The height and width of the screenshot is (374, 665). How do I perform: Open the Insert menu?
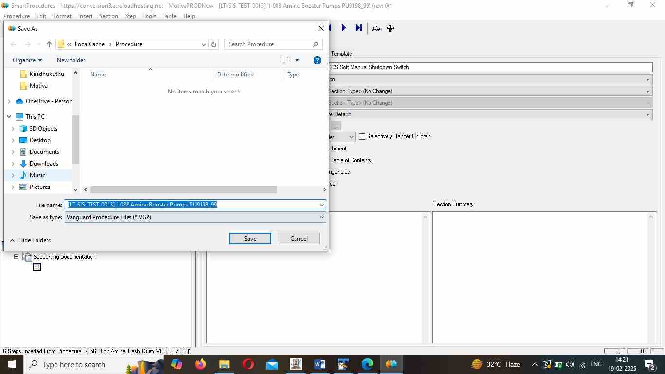85,16
